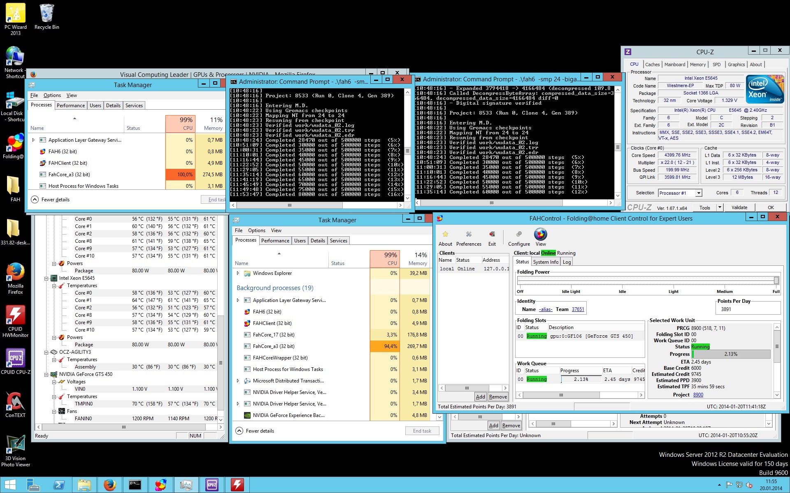Open the PC Wizard 2013 desktop icon
The height and width of the screenshot is (493, 790).
click(x=16, y=19)
